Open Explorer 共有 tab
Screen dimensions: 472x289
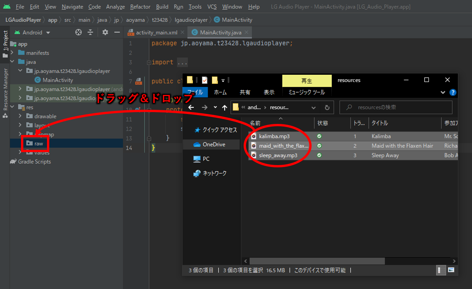(x=245, y=92)
